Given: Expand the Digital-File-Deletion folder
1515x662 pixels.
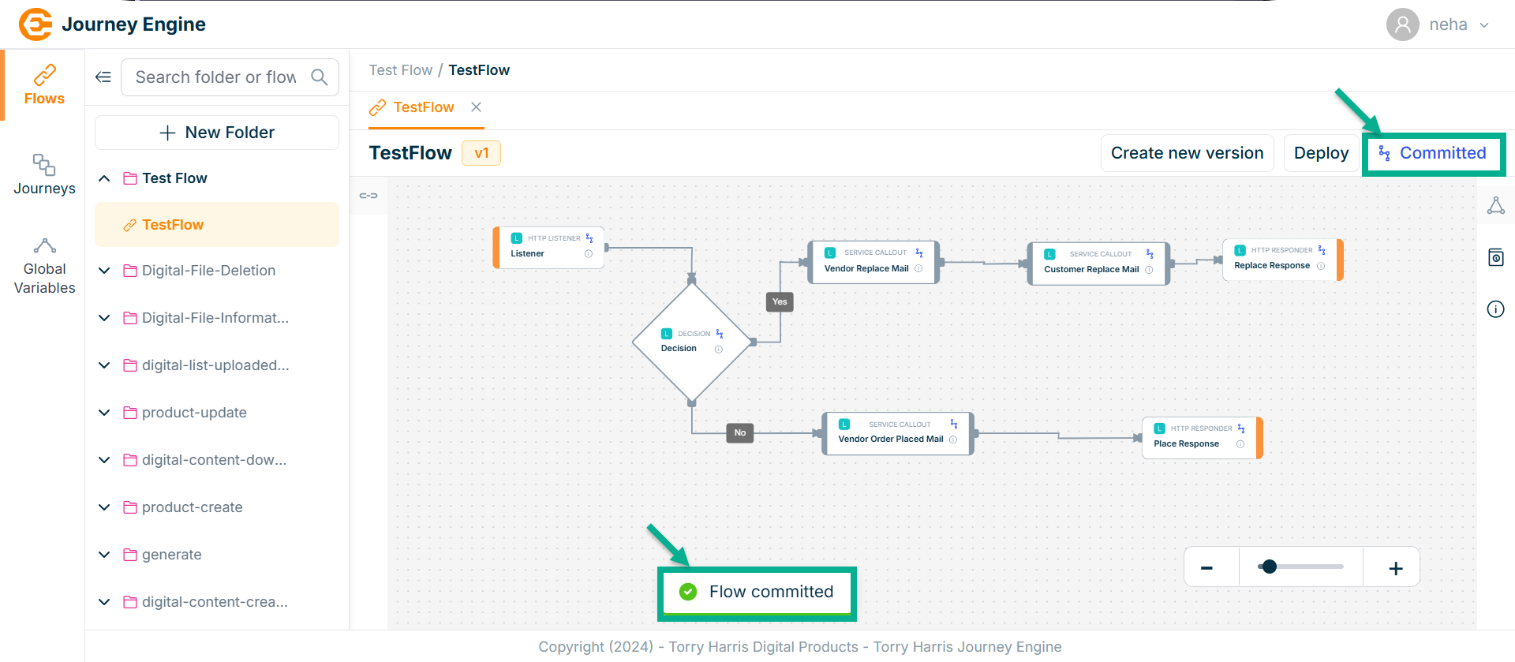Looking at the screenshot, I should pyautogui.click(x=104, y=271).
